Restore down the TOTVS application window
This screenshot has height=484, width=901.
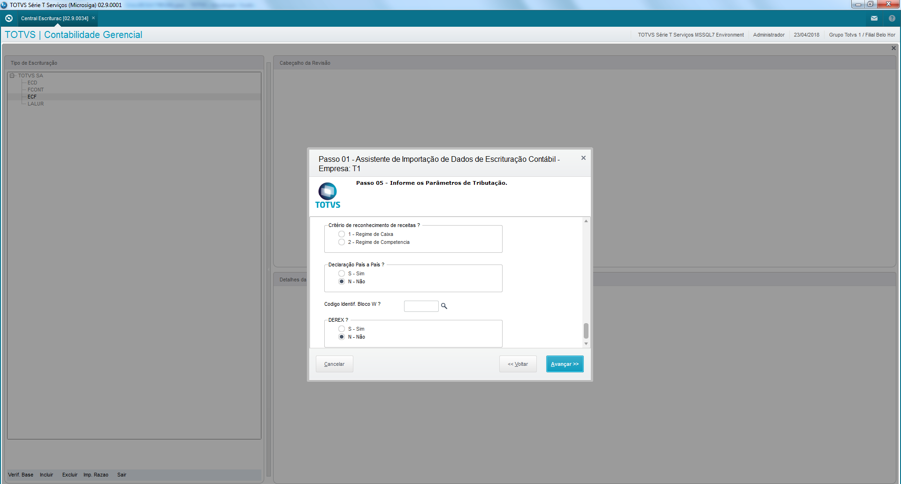pos(870,4)
